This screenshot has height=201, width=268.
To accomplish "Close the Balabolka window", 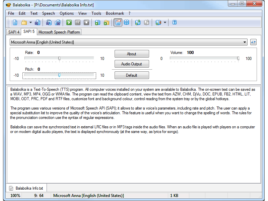I will (254, 4).
